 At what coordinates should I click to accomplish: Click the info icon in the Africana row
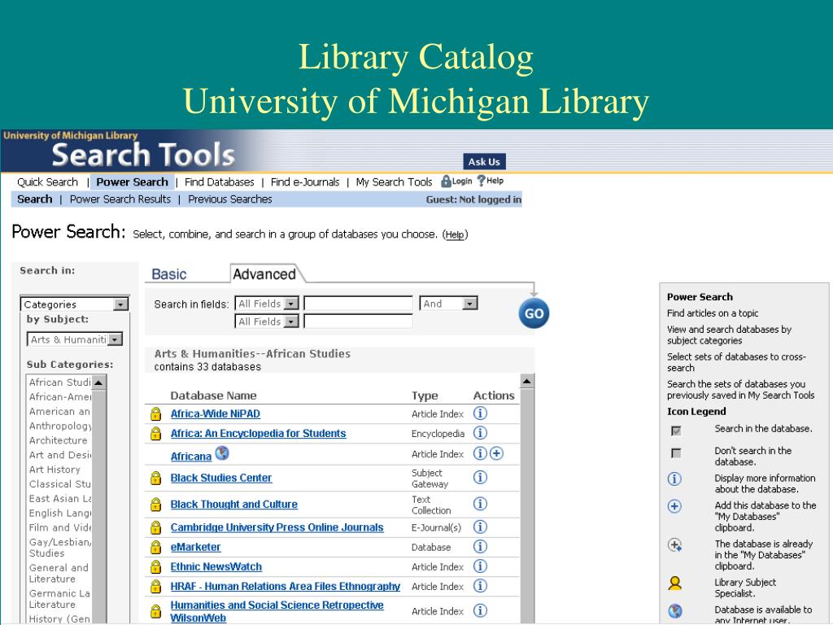(480, 453)
